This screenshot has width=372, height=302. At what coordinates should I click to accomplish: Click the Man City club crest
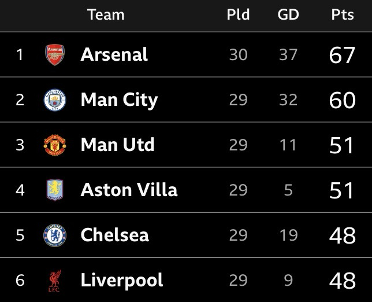[x=55, y=100]
